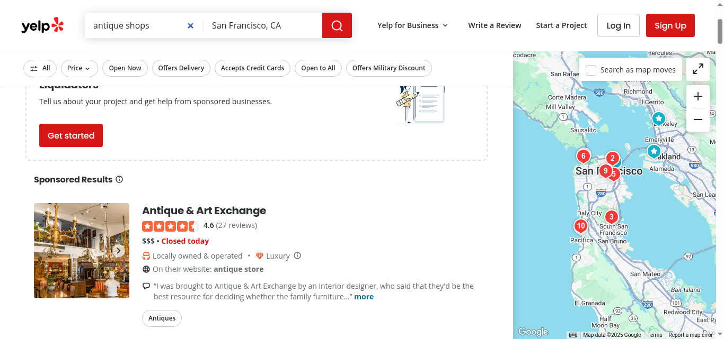Viewport: 724px width, 339px height.
Task: Select the Antiques category tag
Action: click(162, 318)
